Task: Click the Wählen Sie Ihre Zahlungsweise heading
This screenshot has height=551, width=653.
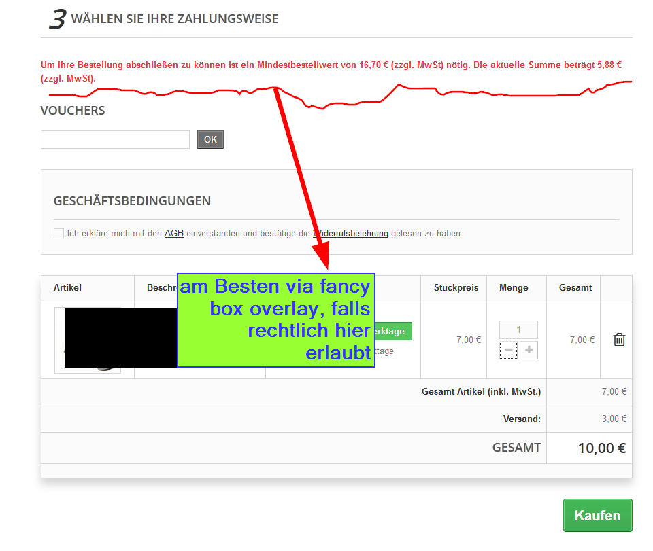Action: click(x=175, y=19)
